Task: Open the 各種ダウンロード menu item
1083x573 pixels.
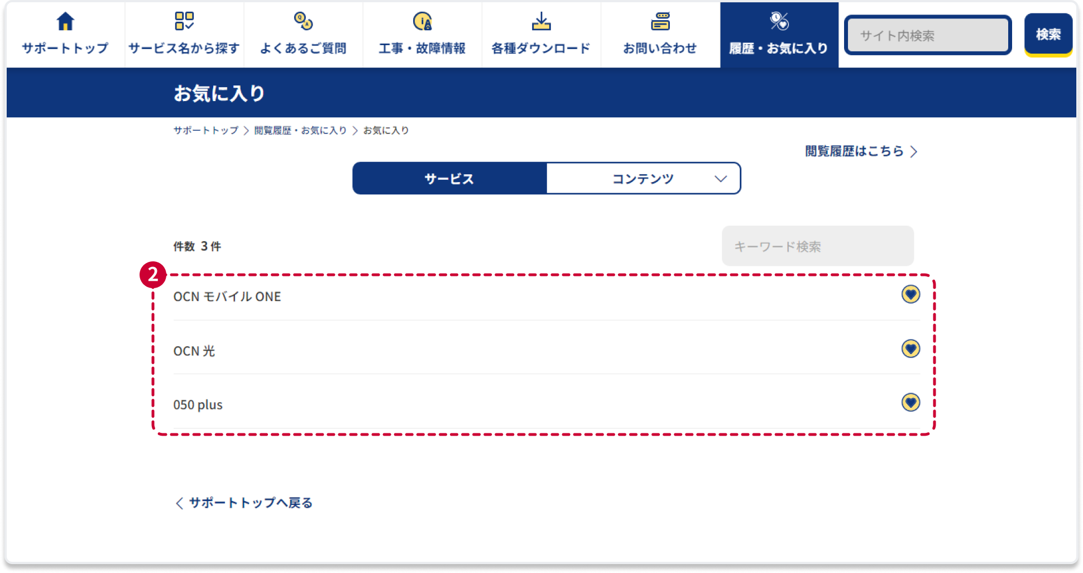Action: point(541,48)
